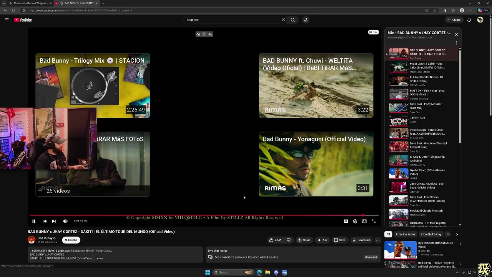Toggle closed captions on the player

pyautogui.click(x=346, y=221)
